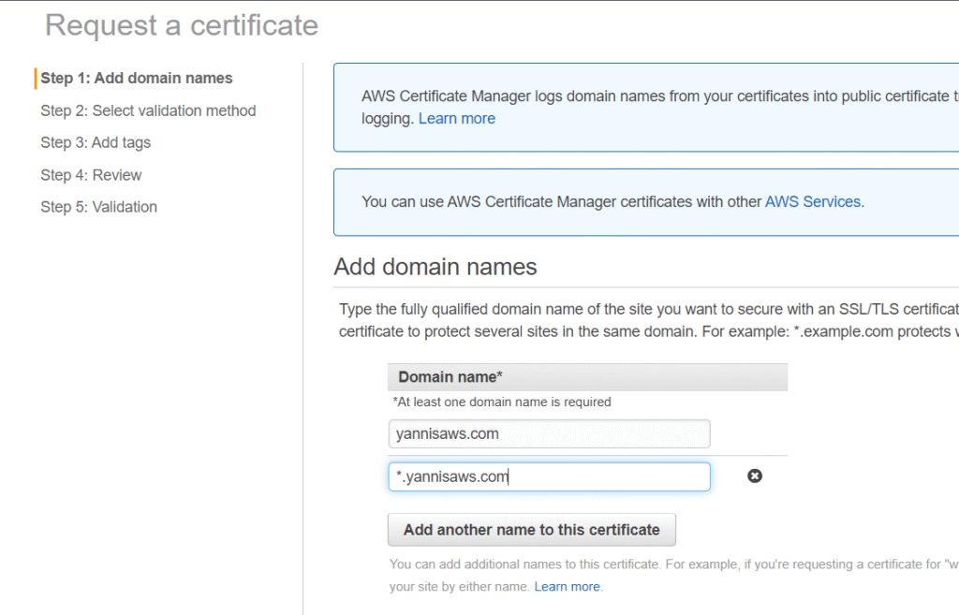Follow the AWS Services link
This screenshot has height=615, width=959.
point(813,201)
